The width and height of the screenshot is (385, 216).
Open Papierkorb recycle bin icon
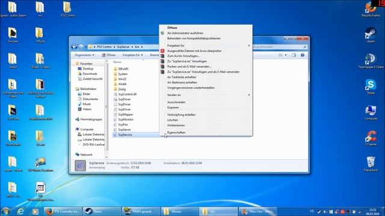click(x=371, y=164)
